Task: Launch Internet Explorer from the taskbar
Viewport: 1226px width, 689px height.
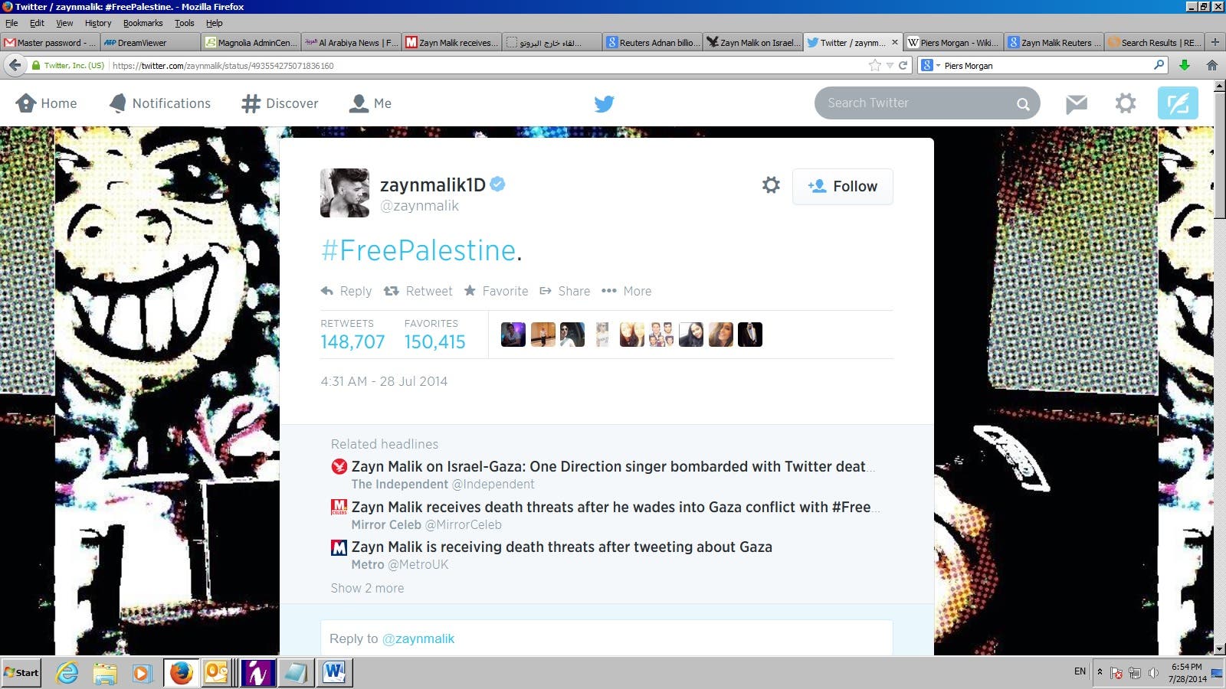Action: click(67, 673)
